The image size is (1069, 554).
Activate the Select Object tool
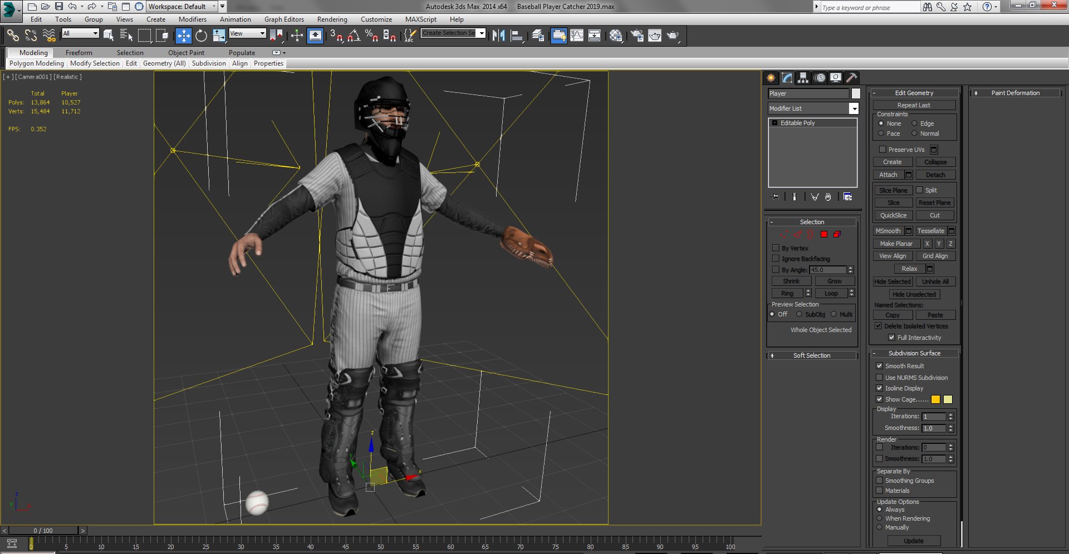point(109,36)
